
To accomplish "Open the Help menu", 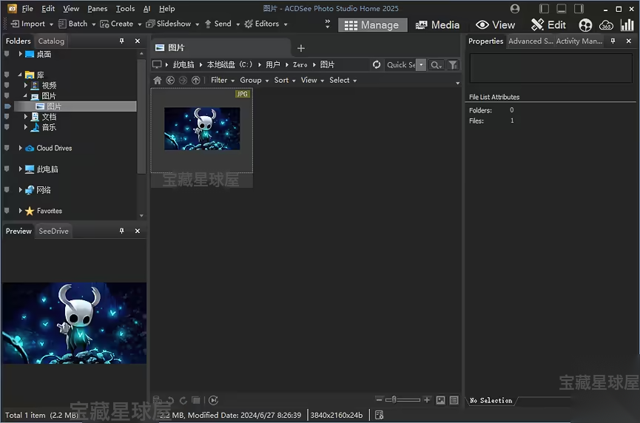I will 167,9.
